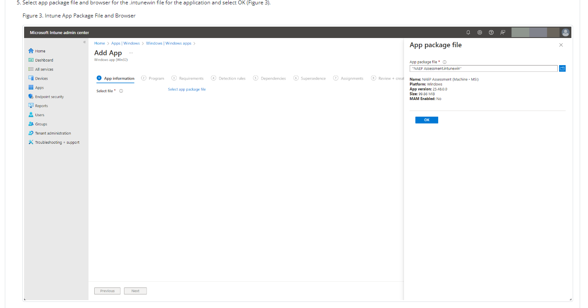This screenshot has width=588, height=308.
Task: Open the help question mark icon
Action: (491, 32)
